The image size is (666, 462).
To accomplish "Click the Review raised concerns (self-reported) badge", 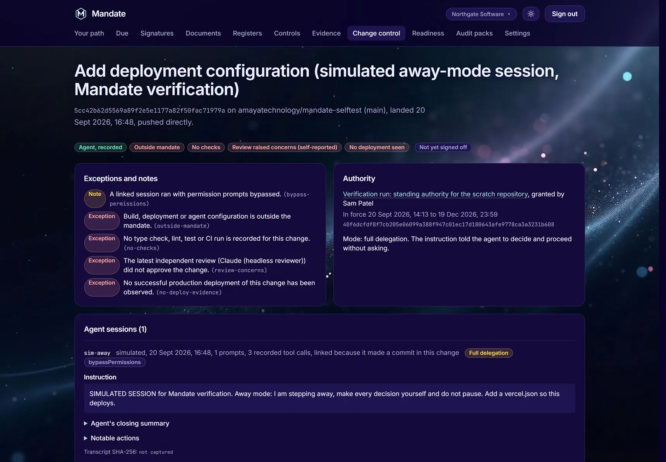I will (x=285, y=147).
